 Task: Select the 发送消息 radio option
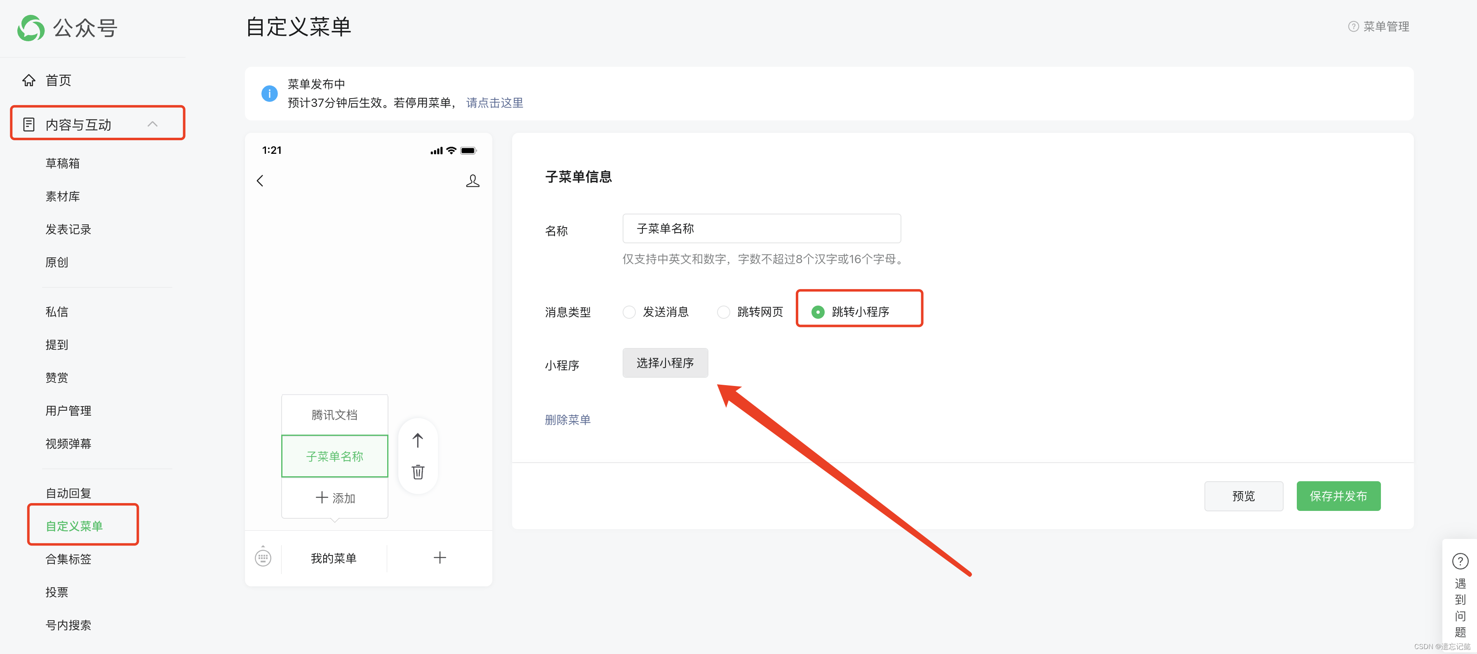(x=629, y=313)
